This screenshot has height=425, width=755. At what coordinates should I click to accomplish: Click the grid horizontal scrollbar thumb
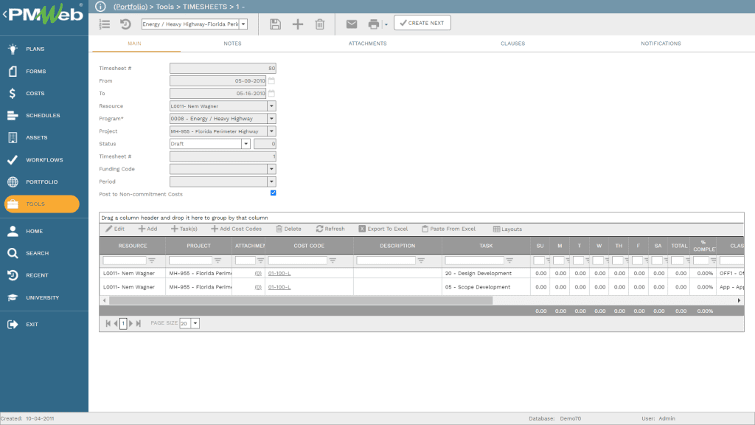[x=301, y=300]
